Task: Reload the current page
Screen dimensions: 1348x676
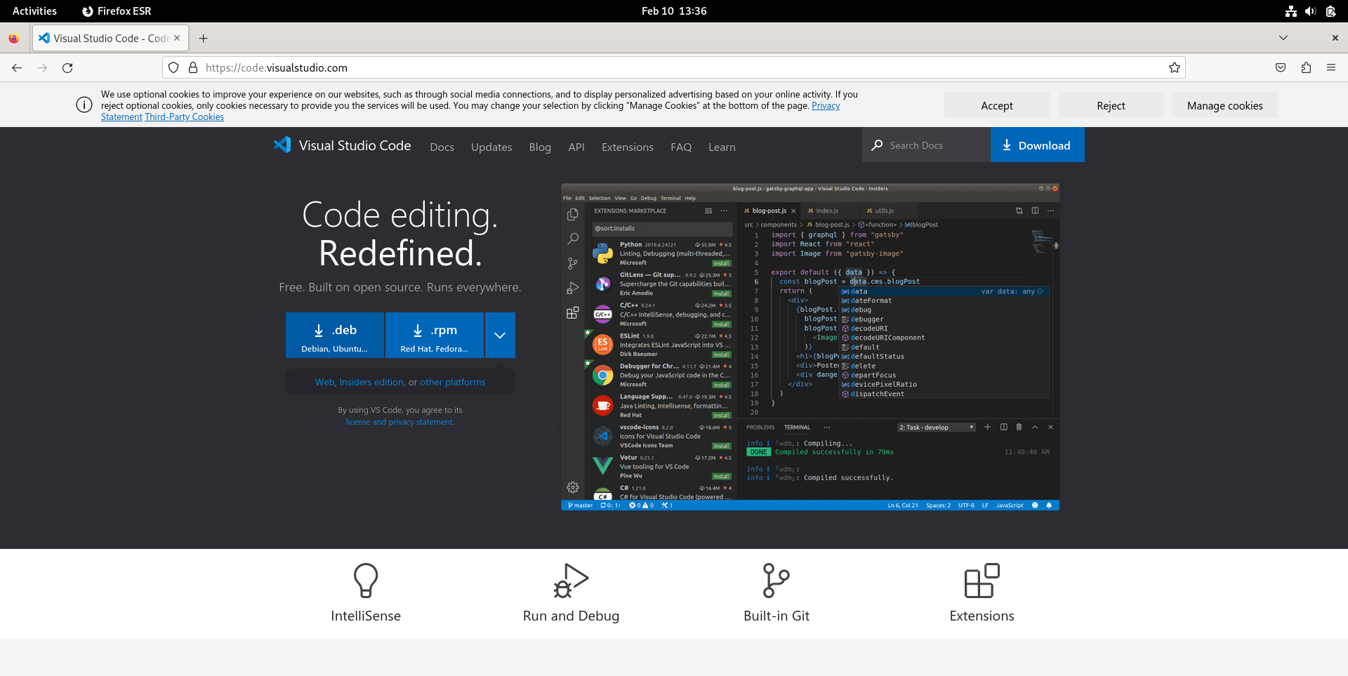Action: click(x=67, y=68)
